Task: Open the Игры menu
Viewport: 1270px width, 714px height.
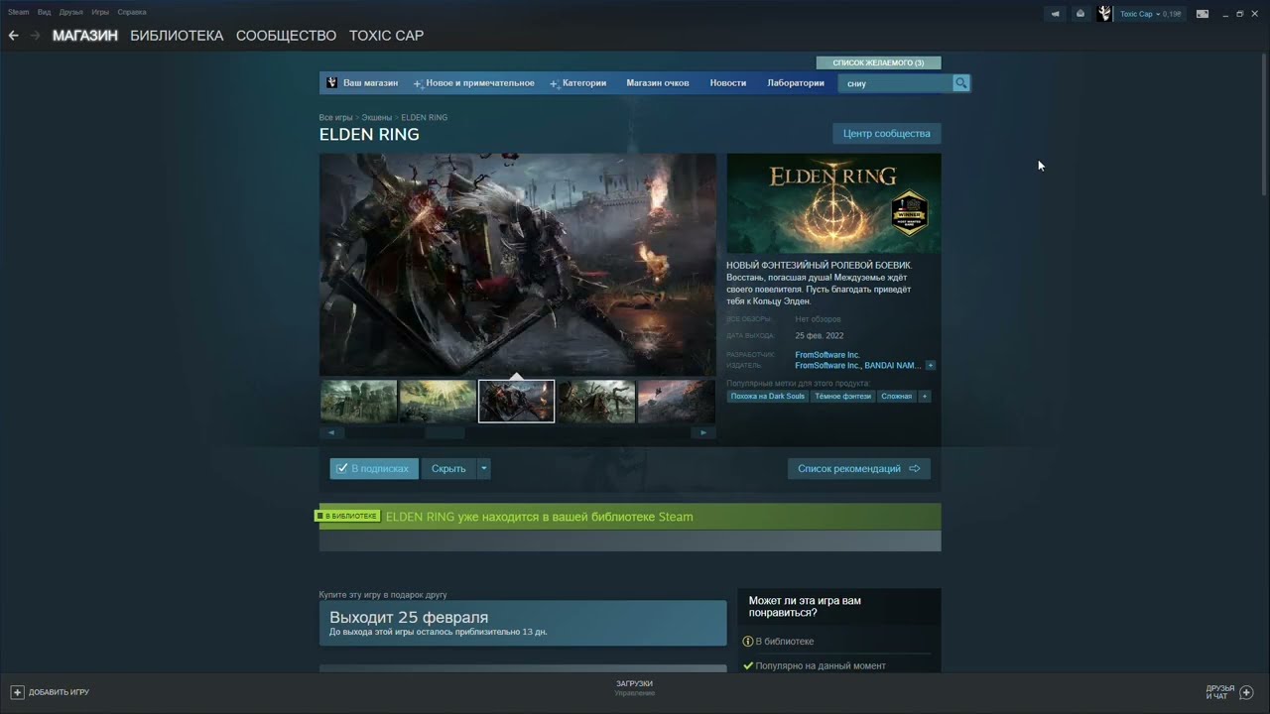Action: [x=100, y=12]
